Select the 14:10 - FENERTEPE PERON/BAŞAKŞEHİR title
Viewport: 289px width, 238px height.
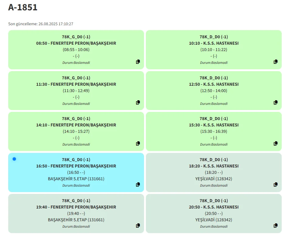76,125
